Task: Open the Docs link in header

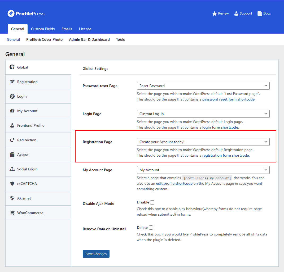Action: point(264,13)
